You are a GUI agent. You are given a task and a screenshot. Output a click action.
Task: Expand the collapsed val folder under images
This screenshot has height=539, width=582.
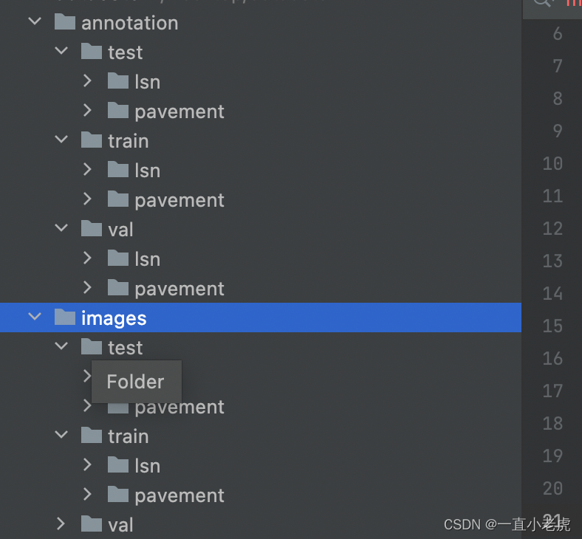click(x=61, y=524)
